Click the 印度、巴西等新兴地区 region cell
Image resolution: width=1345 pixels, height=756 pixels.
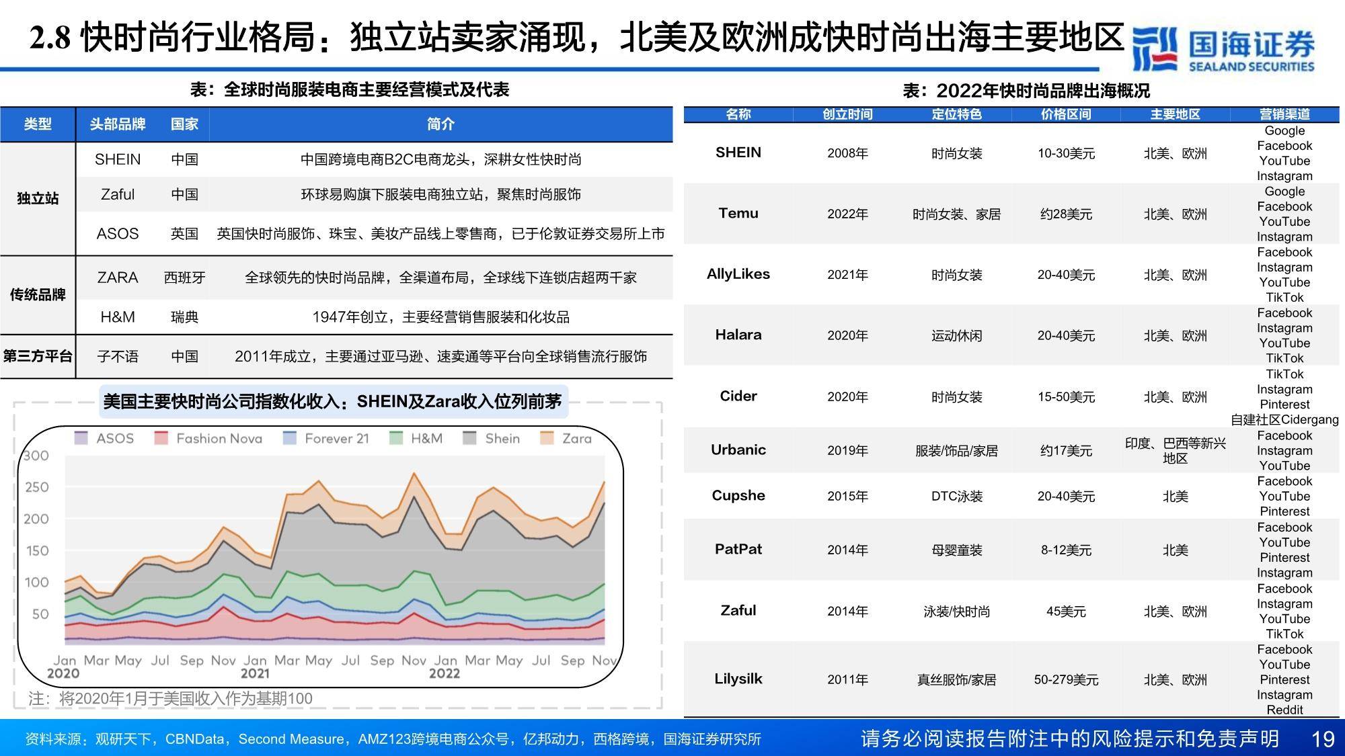pos(1175,451)
